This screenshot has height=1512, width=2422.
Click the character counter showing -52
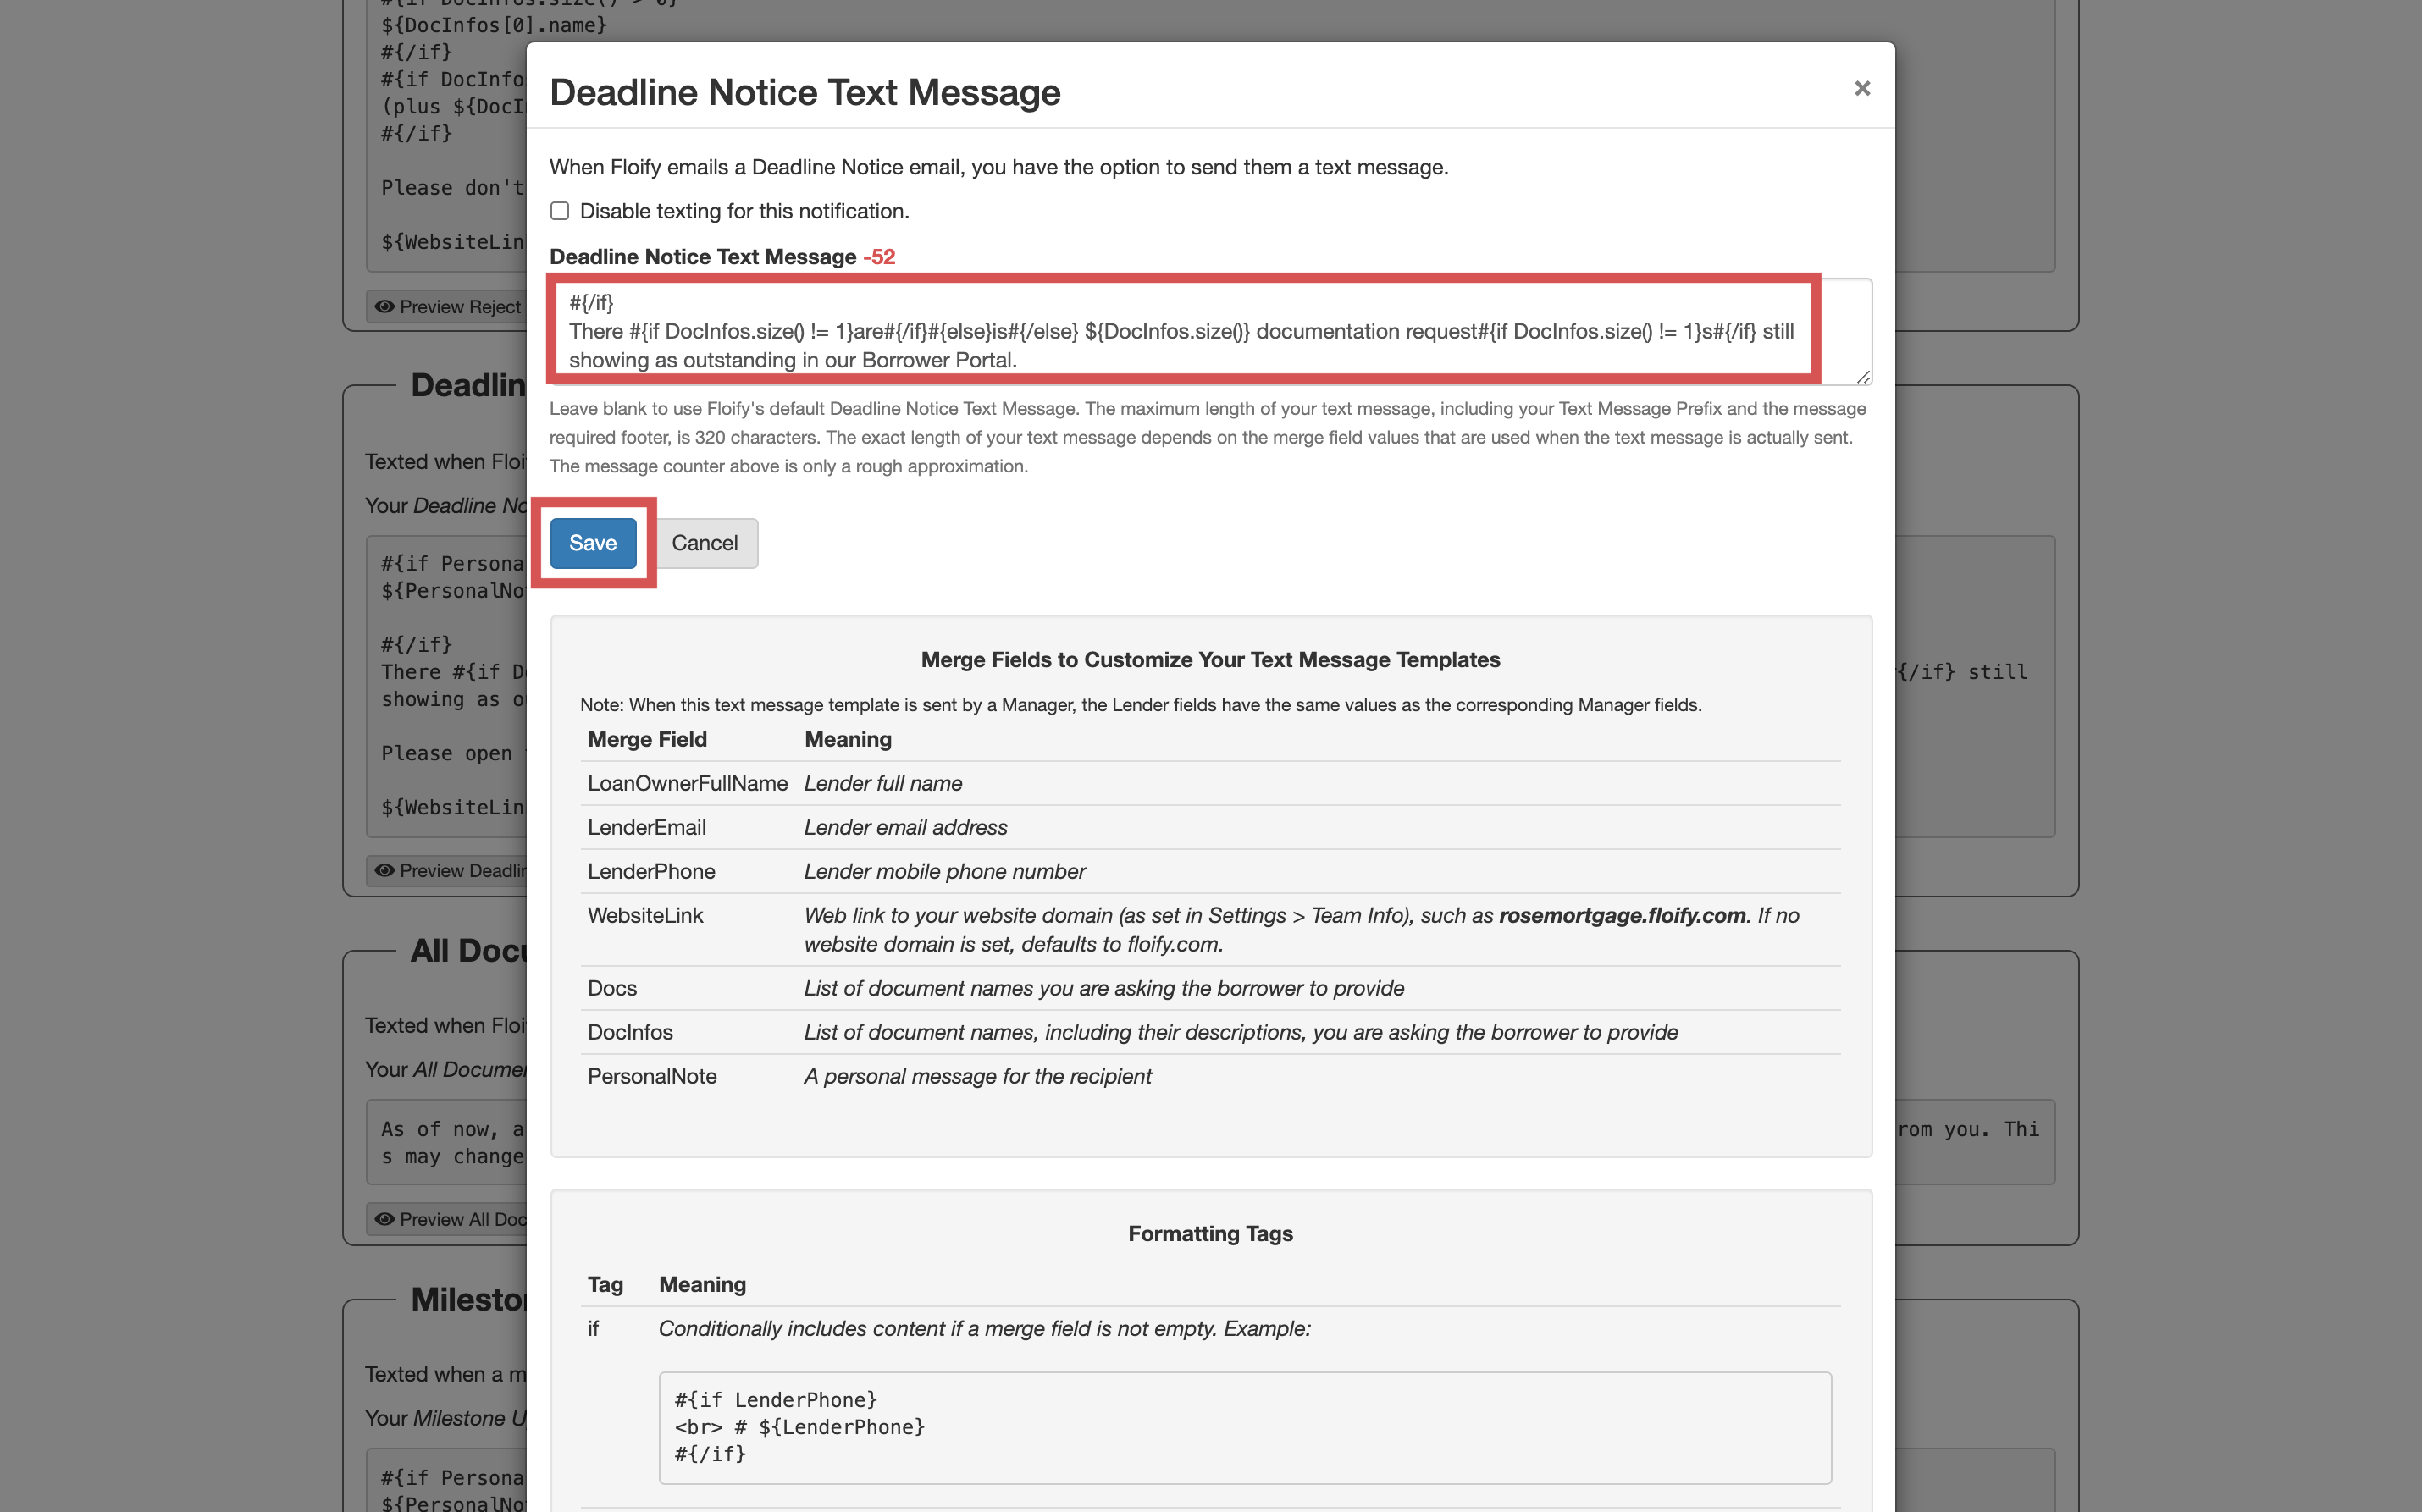click(x=877, y=257)
